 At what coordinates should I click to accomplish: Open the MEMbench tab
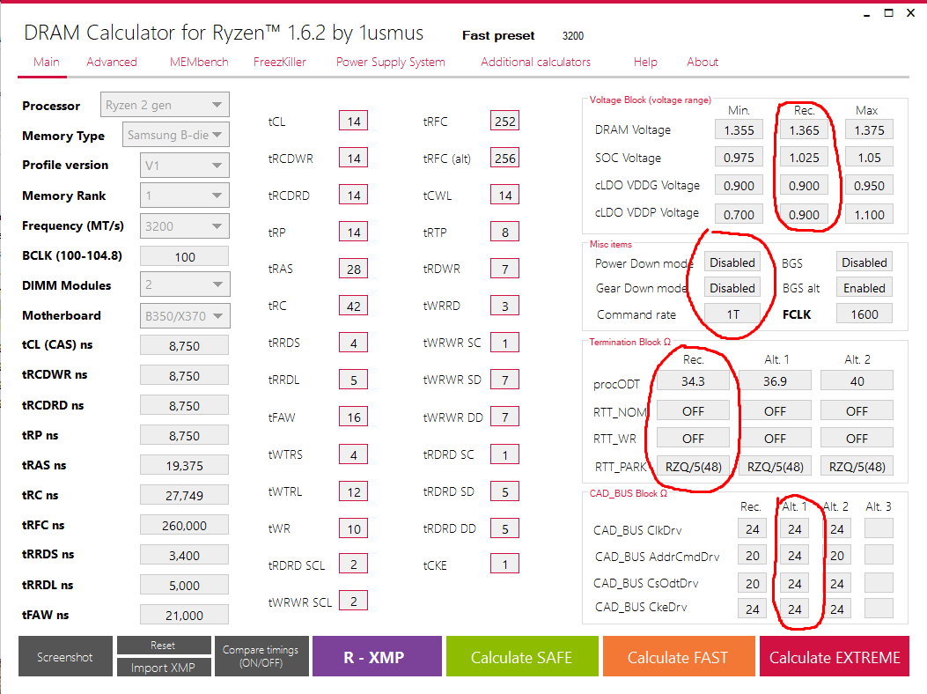click(199, 63)
